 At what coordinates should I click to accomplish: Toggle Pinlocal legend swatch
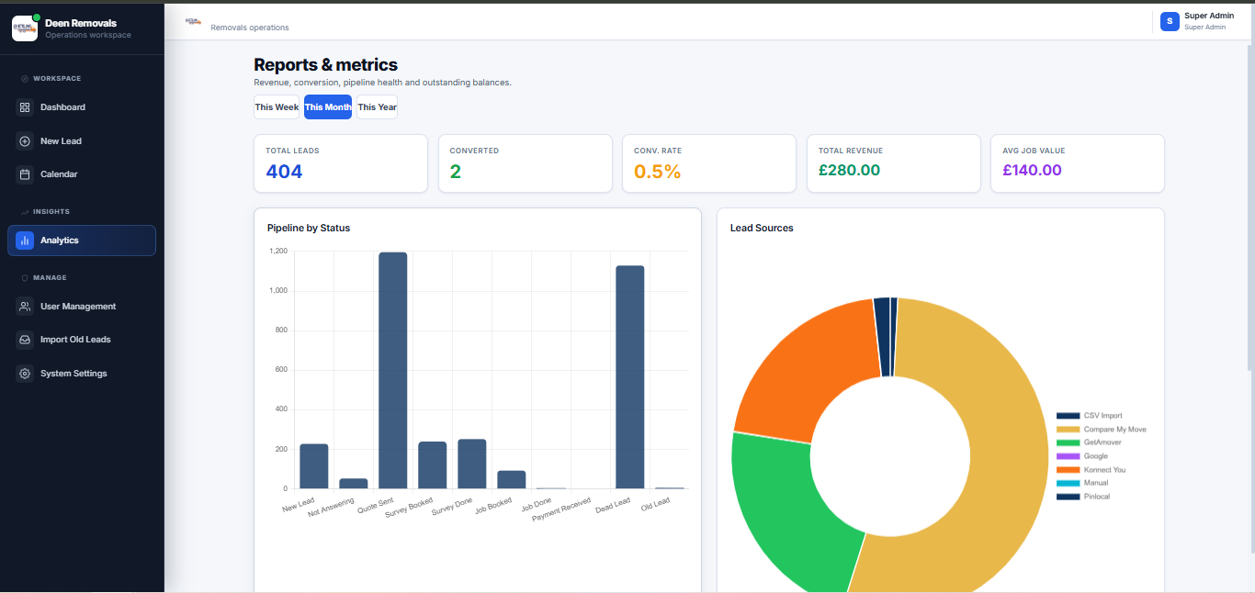point(1068,497)
